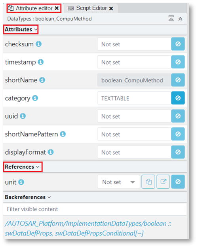Collapse the References section
The image size is (198, 248).
click(x=23, y=167)
